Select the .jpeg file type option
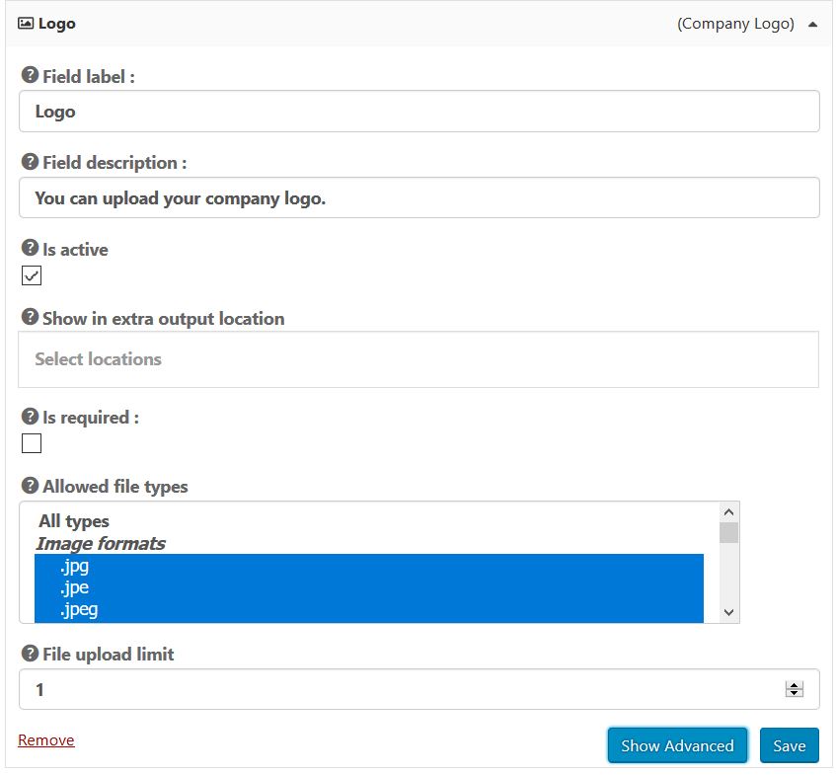This screenshot has width=836, height=776. tap(78, 609)
